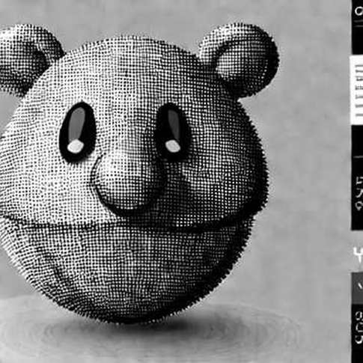Click the bear's left eye
This screenshot has width=363, height=363.
77,132
